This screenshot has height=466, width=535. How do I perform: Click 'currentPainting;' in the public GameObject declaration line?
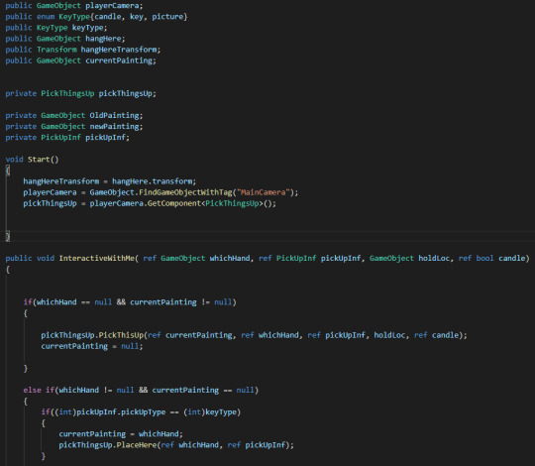pos(121,60)
